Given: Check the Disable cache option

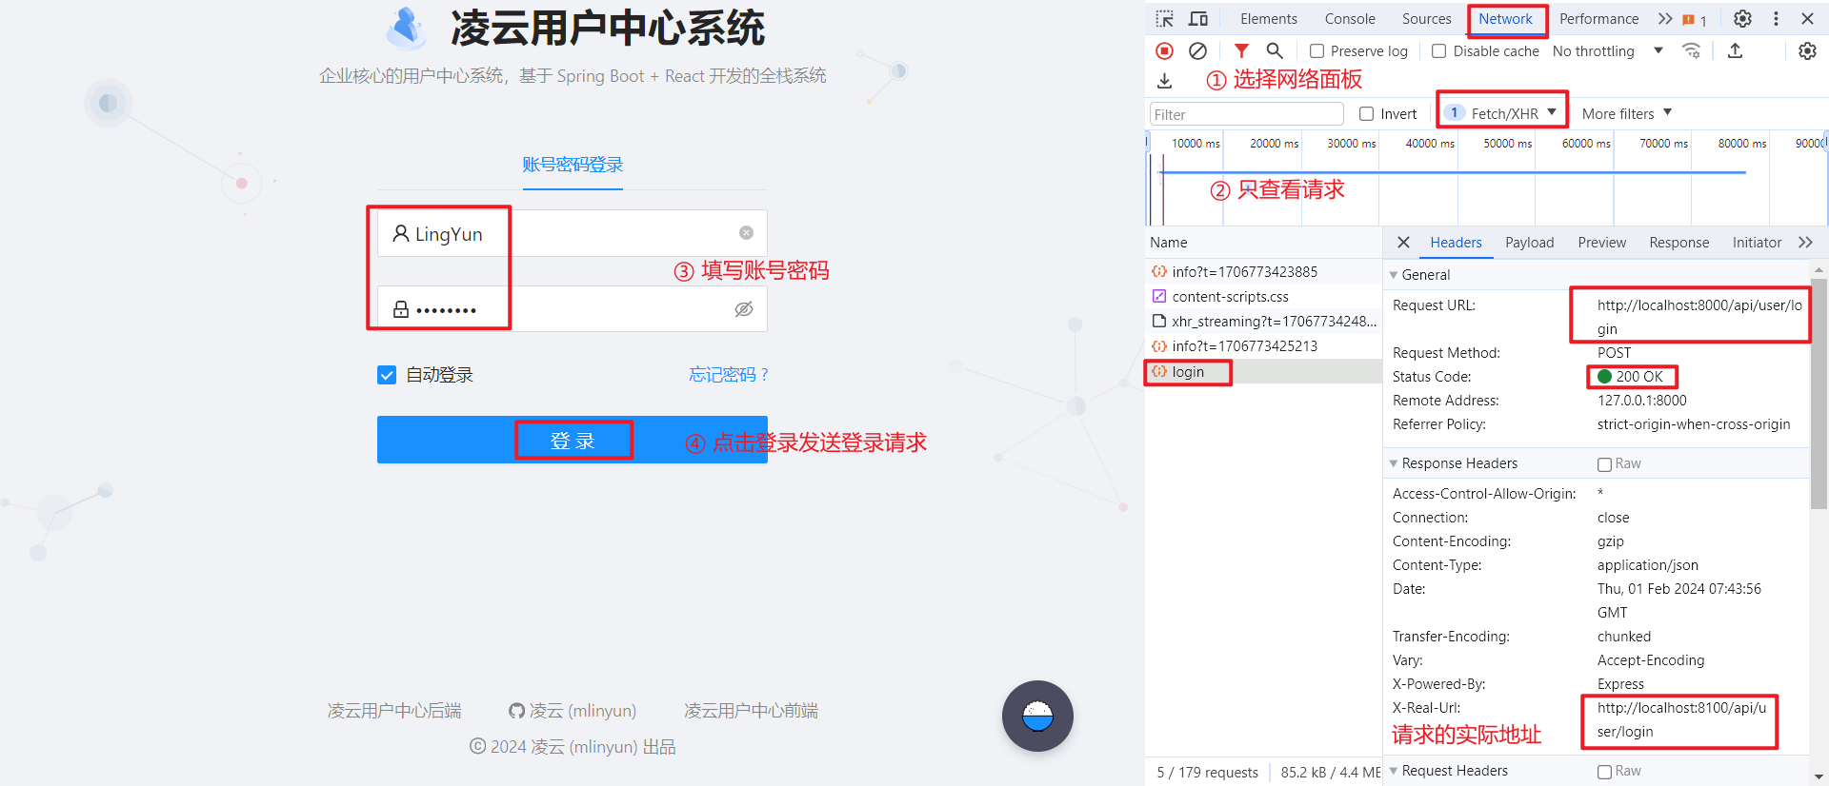Looking at the screenshot, I should 1439,51.
